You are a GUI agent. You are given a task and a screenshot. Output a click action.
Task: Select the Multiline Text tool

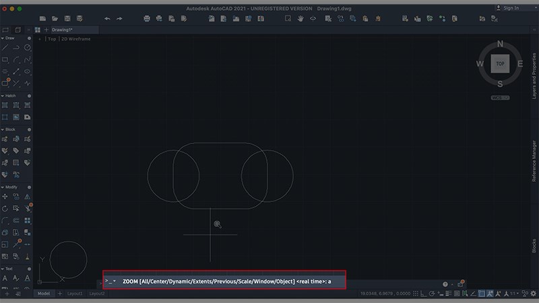(x=5, y=278)
